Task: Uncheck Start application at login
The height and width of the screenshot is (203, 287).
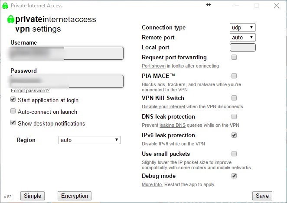Action: point(13,99)
